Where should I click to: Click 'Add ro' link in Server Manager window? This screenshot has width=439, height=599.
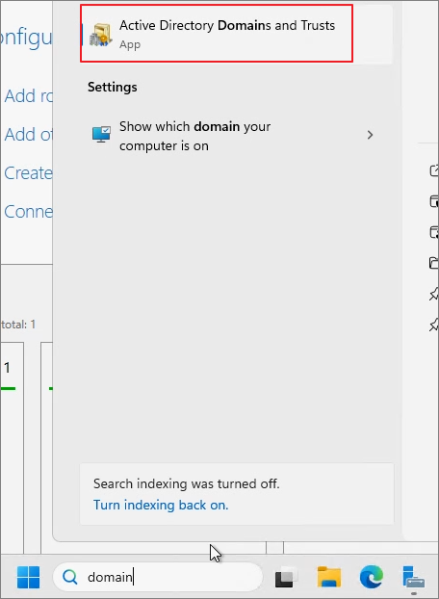(29, 96)
